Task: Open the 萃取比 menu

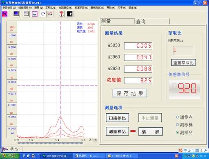Action: 51,8
